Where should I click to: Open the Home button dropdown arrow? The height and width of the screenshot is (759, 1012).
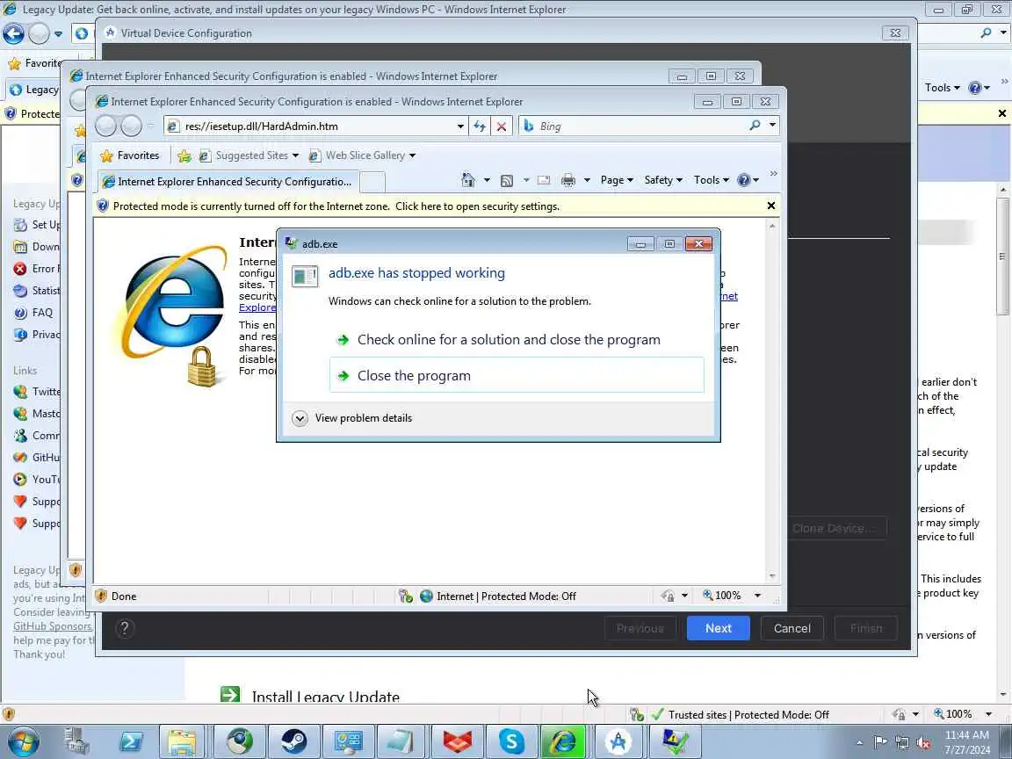[487, 180]
